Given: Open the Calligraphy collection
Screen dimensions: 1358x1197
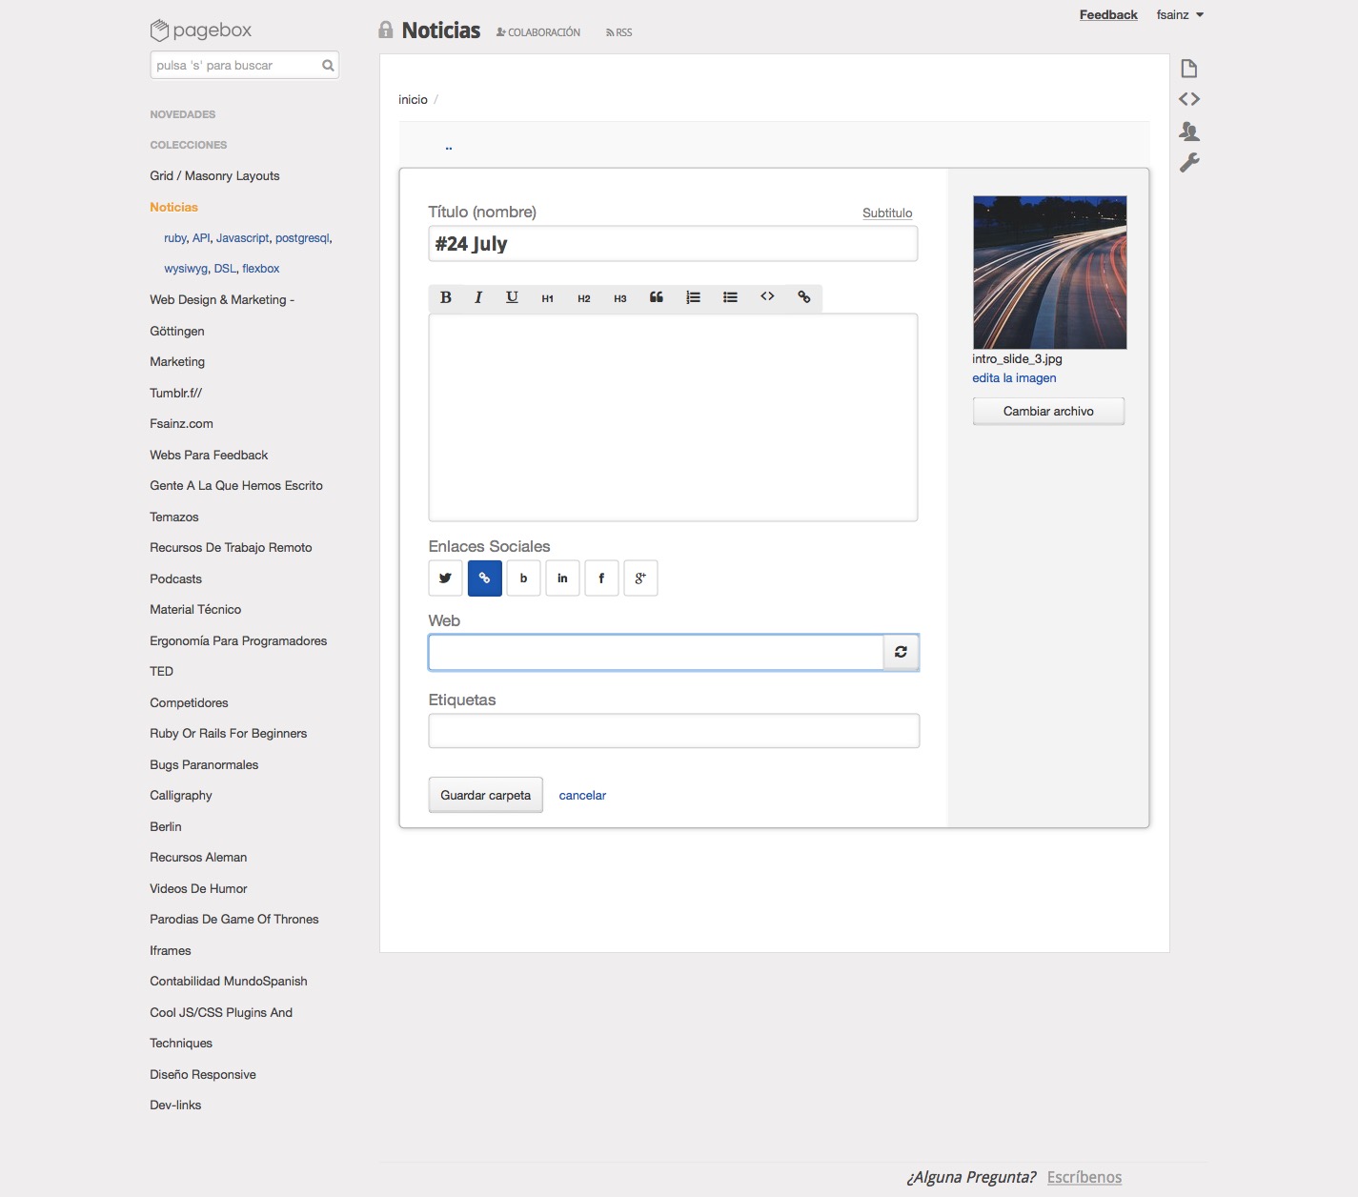Looking at the screenshot, I should [x=181, y=796].
